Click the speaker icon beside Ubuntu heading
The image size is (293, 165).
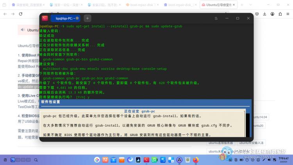[23, 30]
